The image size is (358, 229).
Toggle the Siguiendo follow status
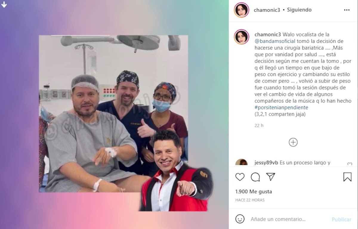[299, 10]
